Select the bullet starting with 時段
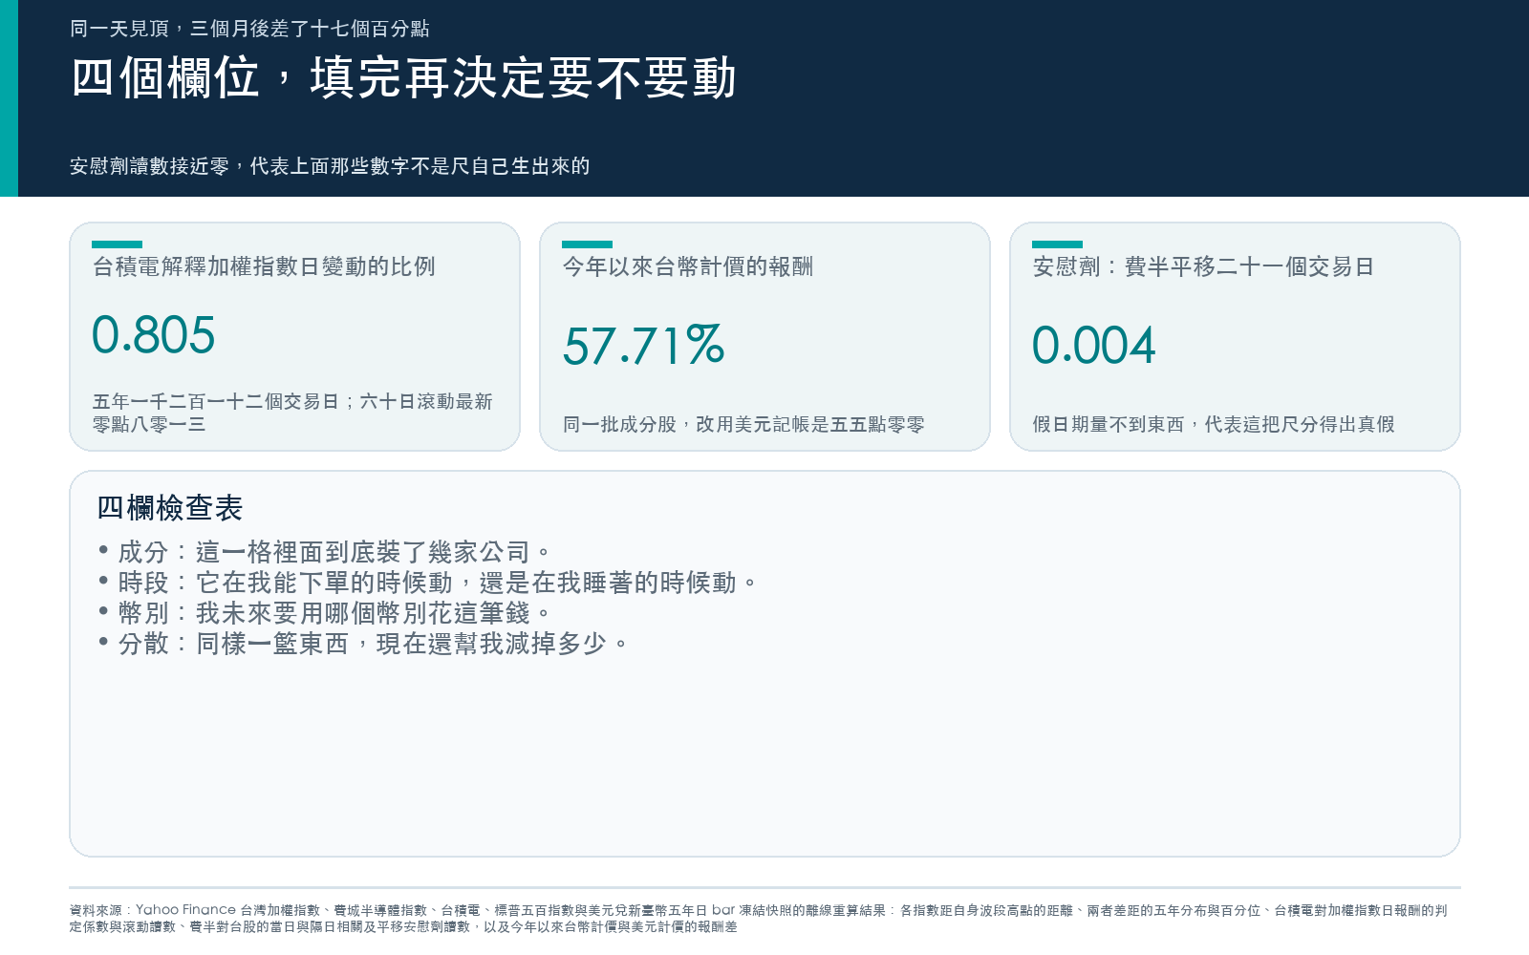The width and height of the screenshot is (1529, 955). point(428,583)
